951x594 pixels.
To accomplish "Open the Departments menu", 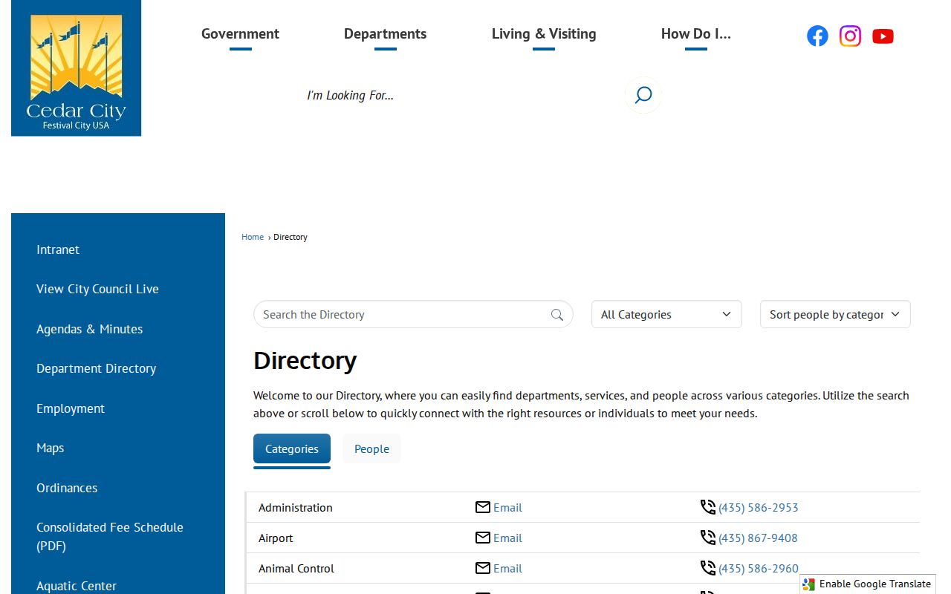I will pos(385,34).
